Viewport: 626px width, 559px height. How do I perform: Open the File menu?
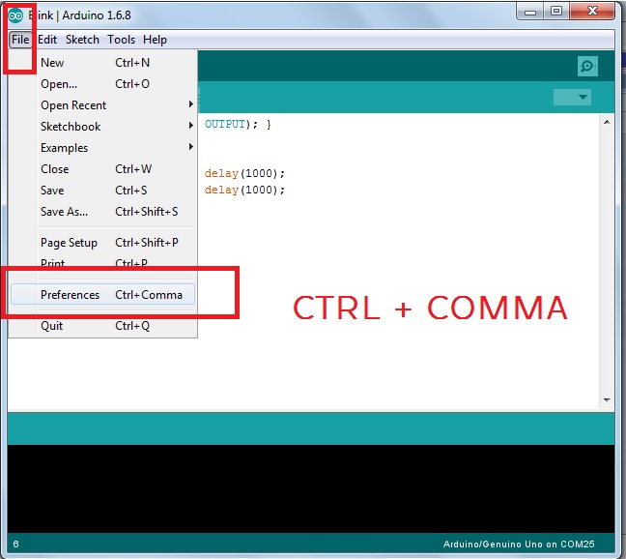pos(20,40)
